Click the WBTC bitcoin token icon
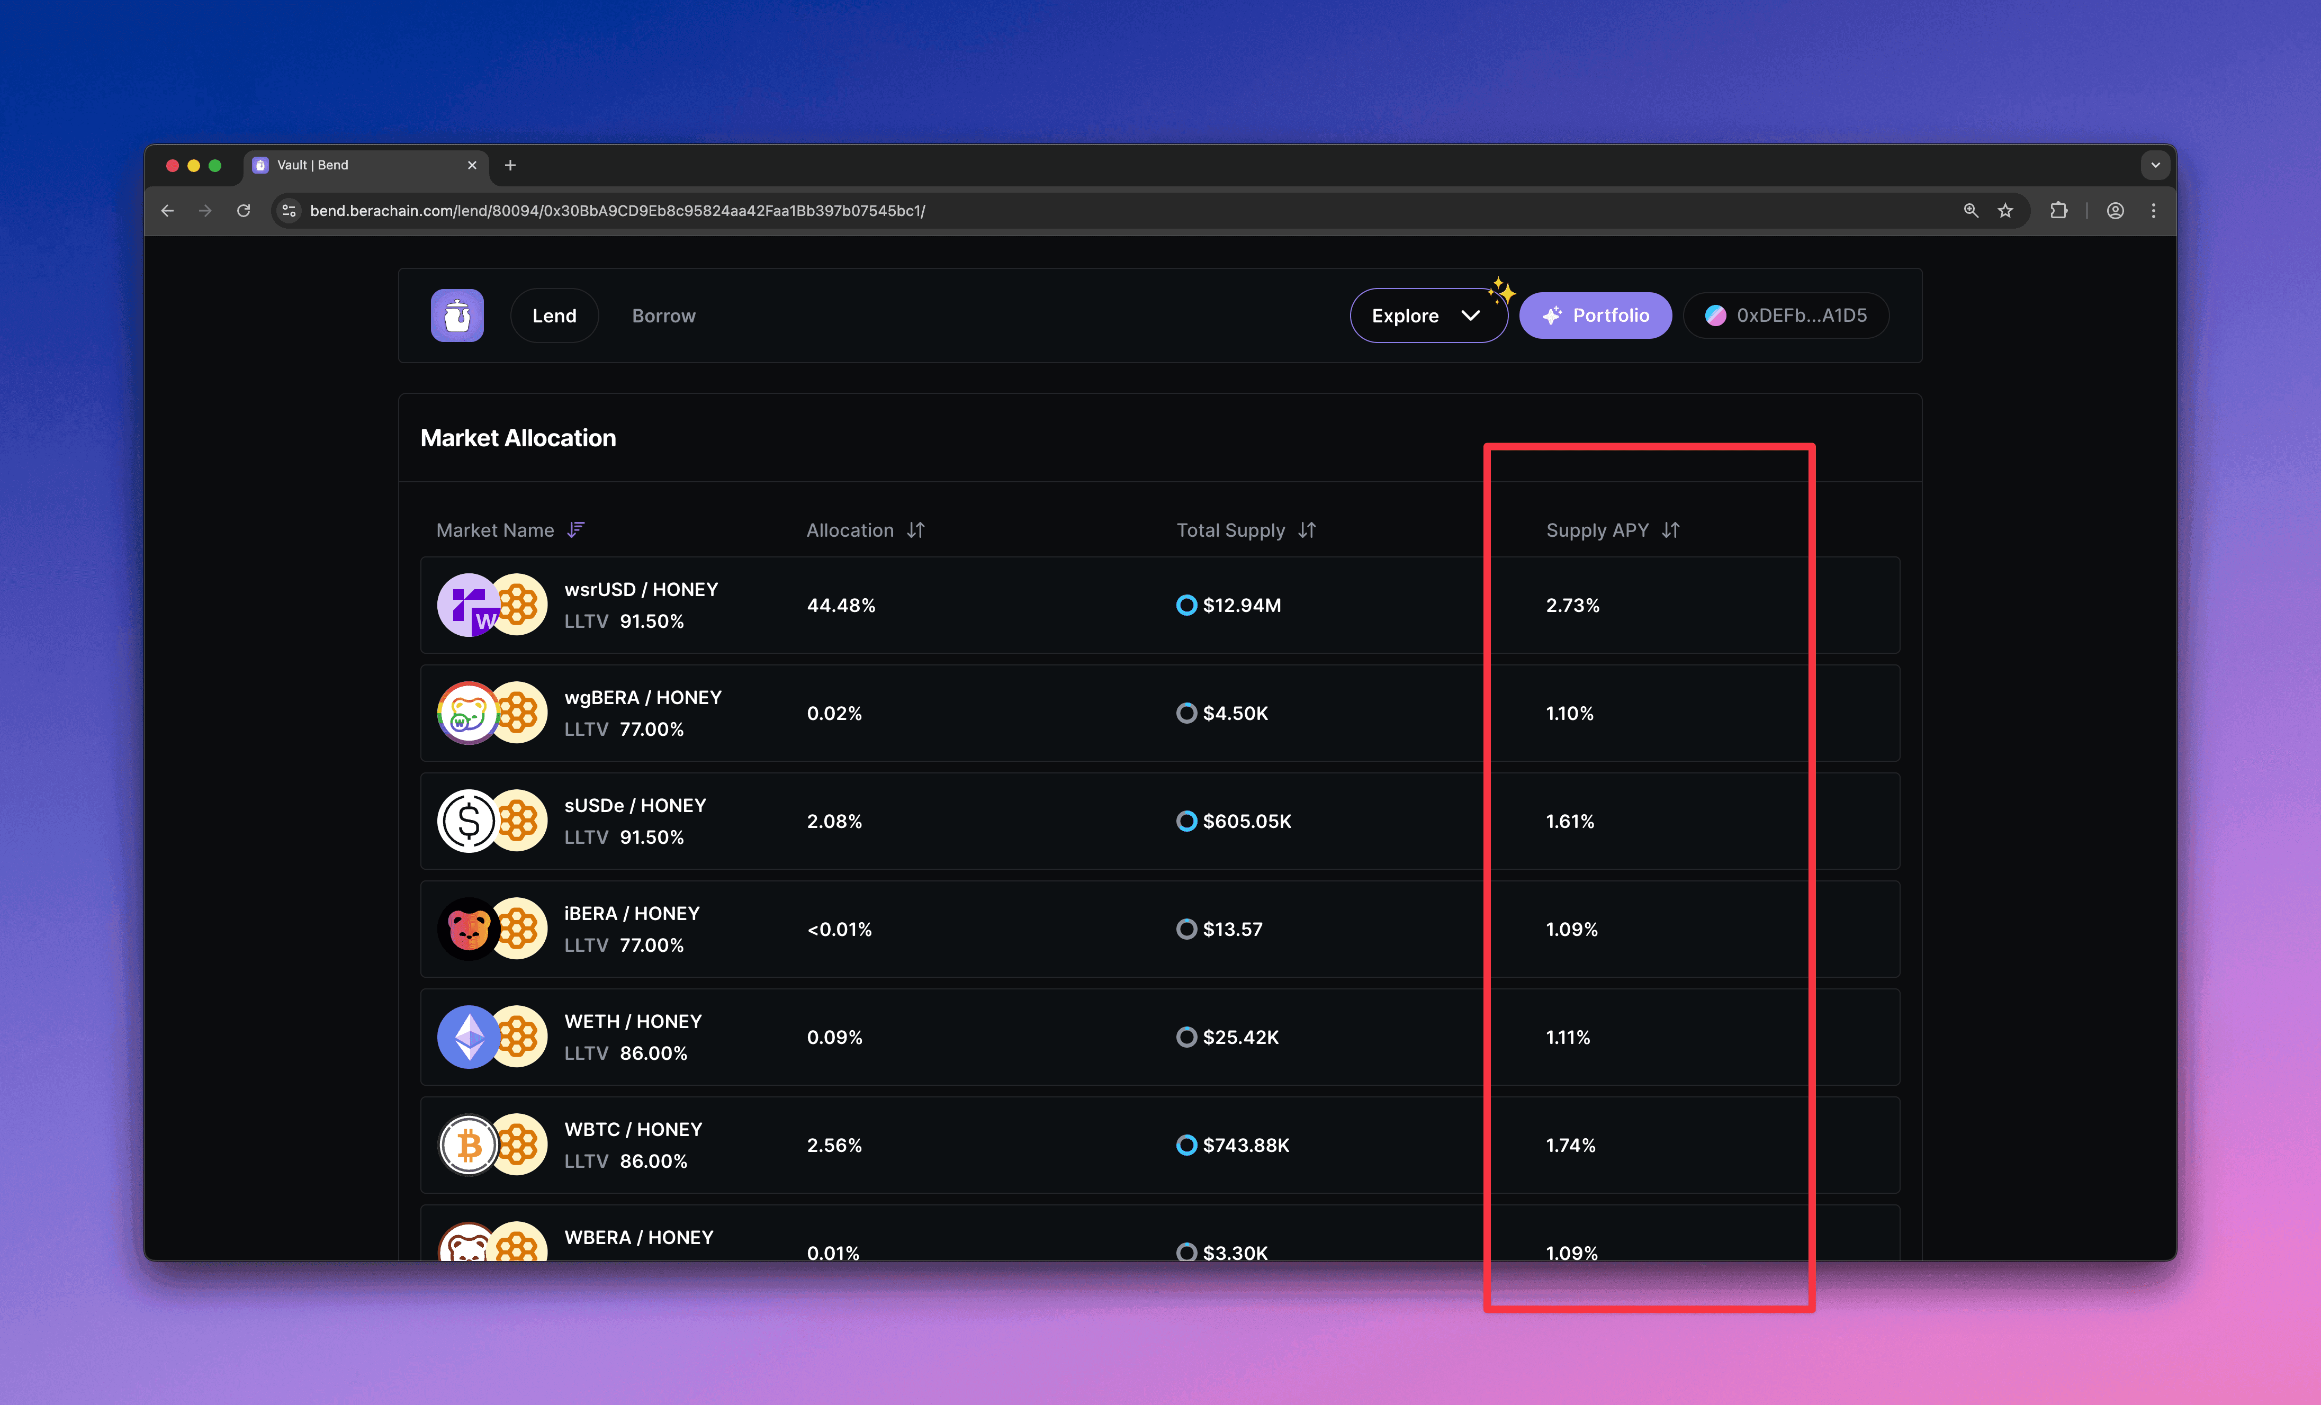This screenshot has width=2321, height=1405. point(468,1145)
